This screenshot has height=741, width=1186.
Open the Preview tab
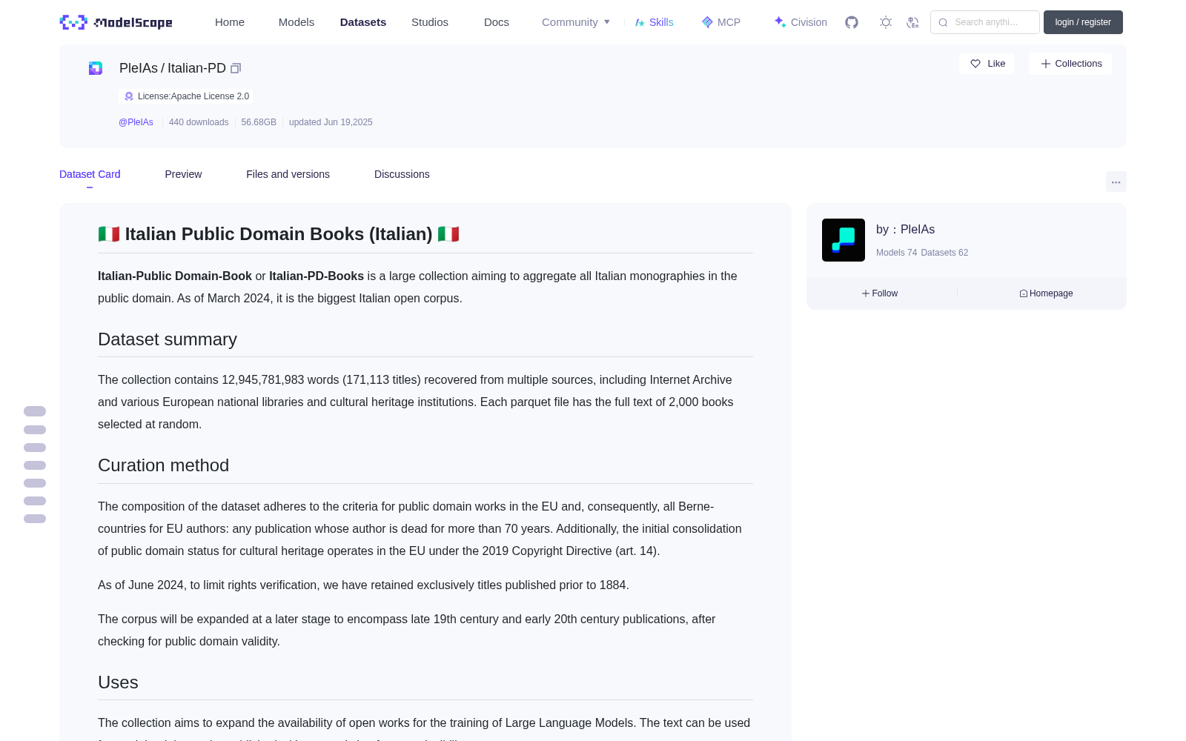(x=183, y=174)
